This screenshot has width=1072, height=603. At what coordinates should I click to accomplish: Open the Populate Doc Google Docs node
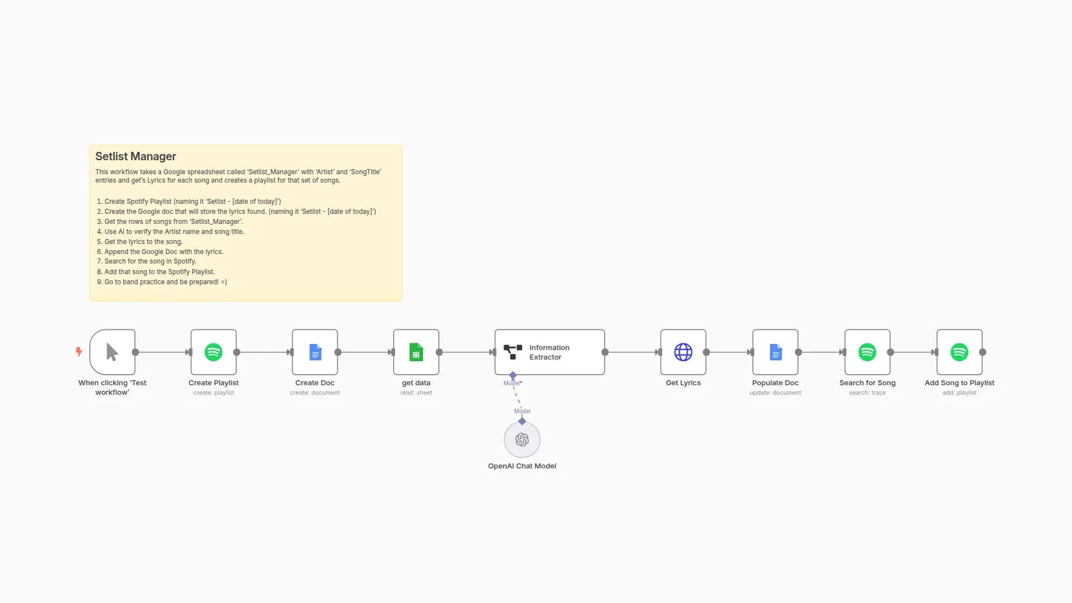point(775,352)
